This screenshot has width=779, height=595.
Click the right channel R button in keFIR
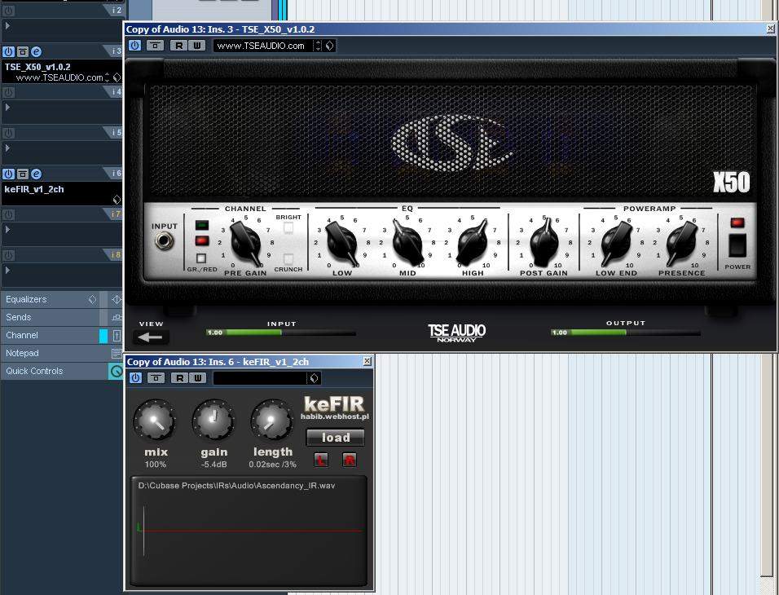tap(350, 461)
